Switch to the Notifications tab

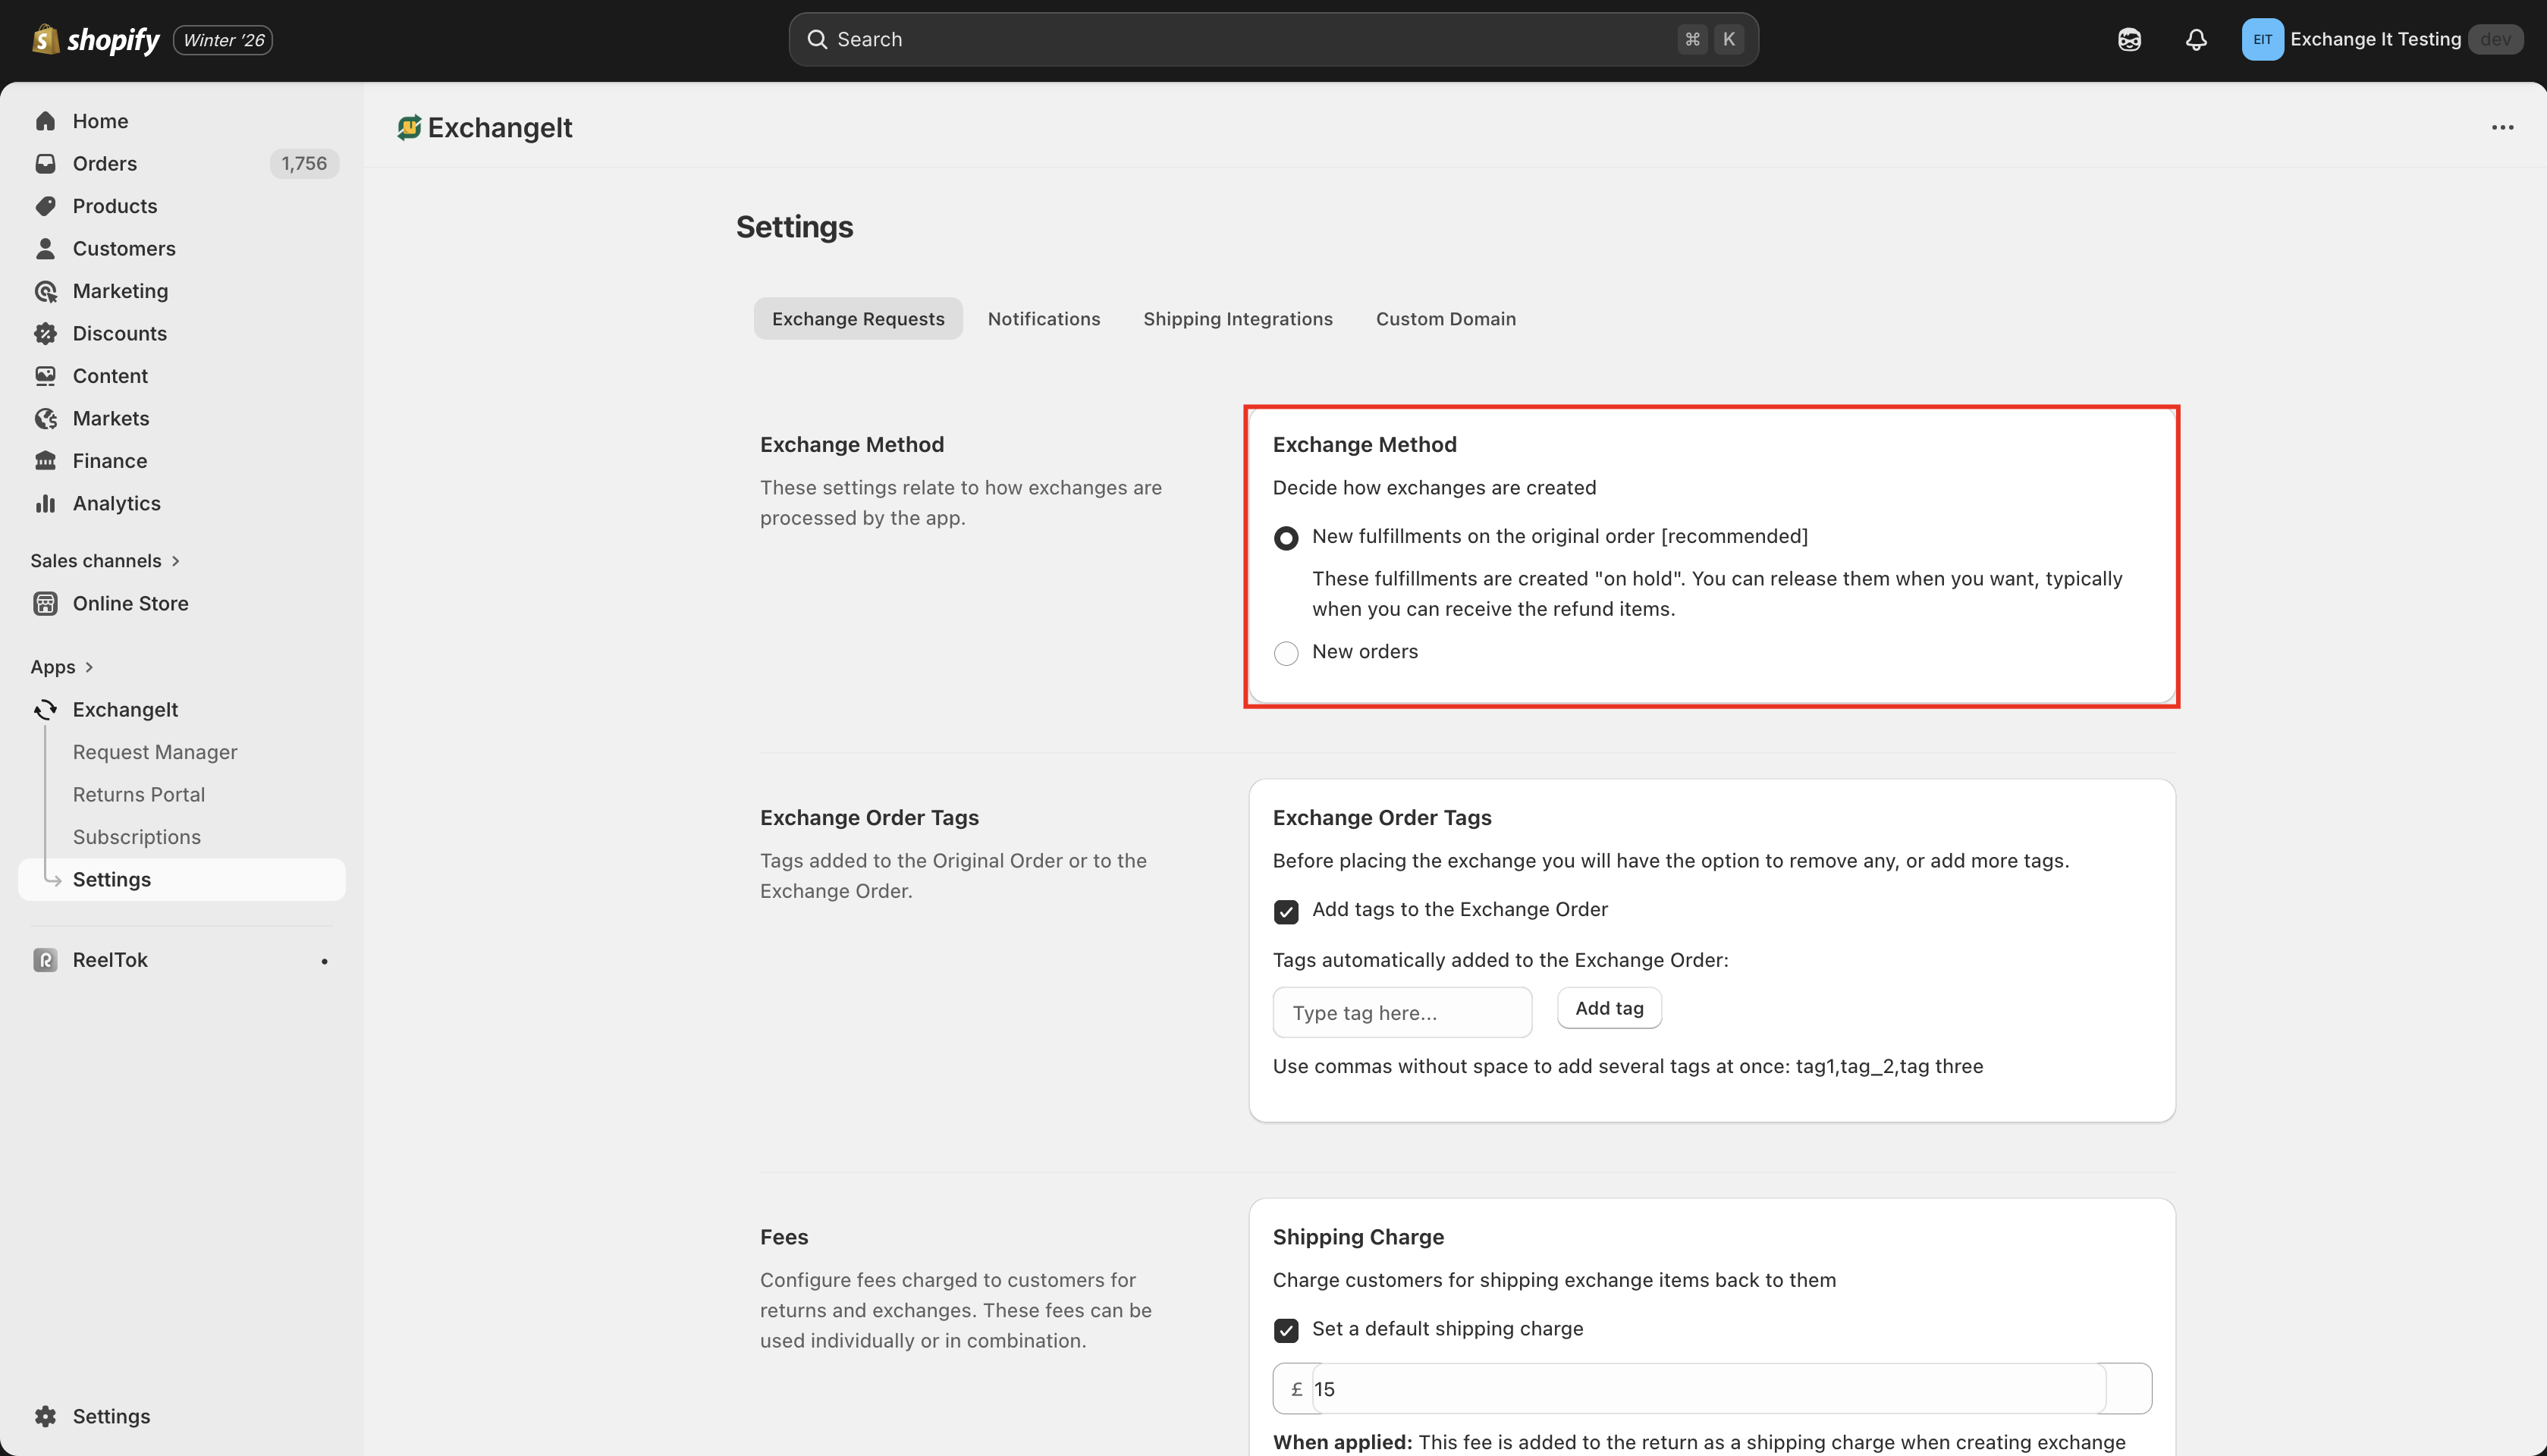(x=1043, y=319)
